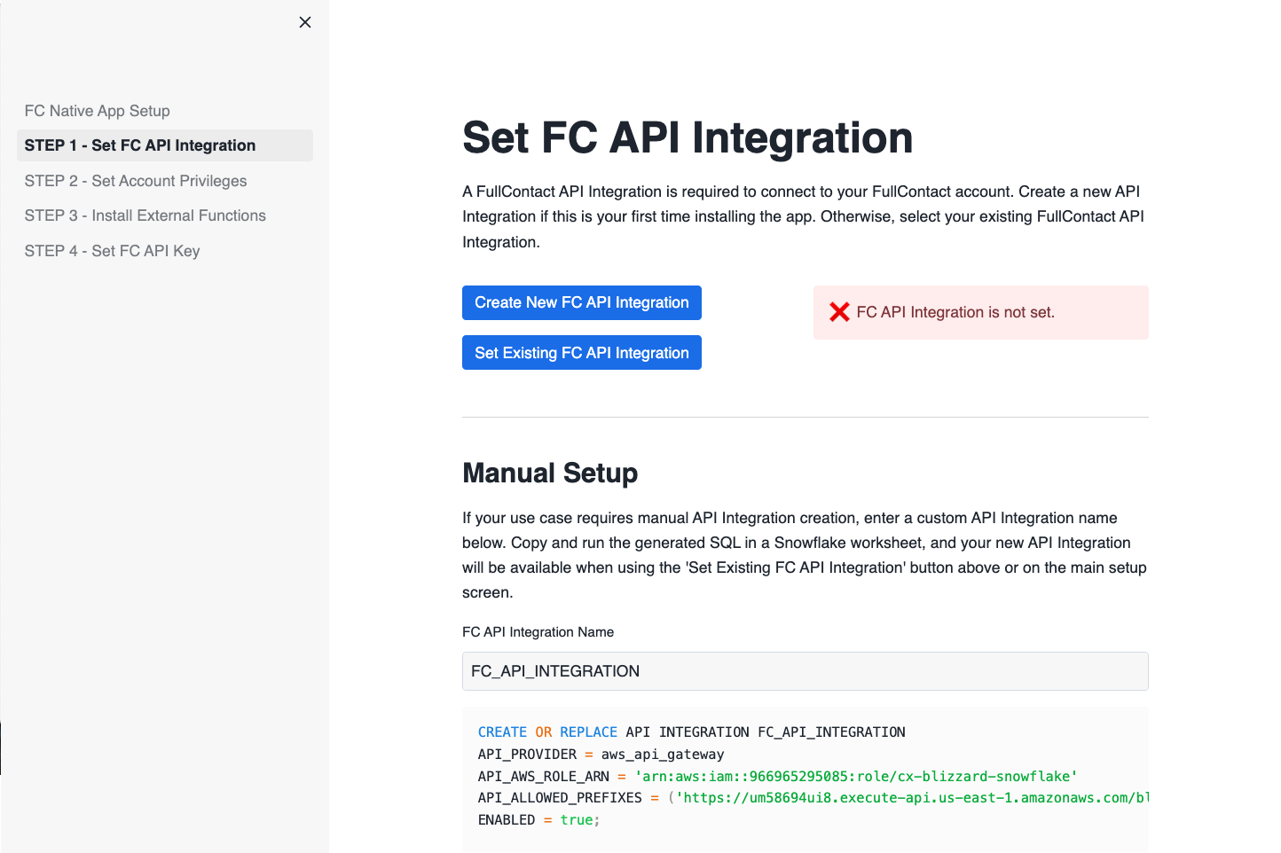Close the sidebar with the X icon
This screenshot has height=853, width=1281.
point(305,22)
